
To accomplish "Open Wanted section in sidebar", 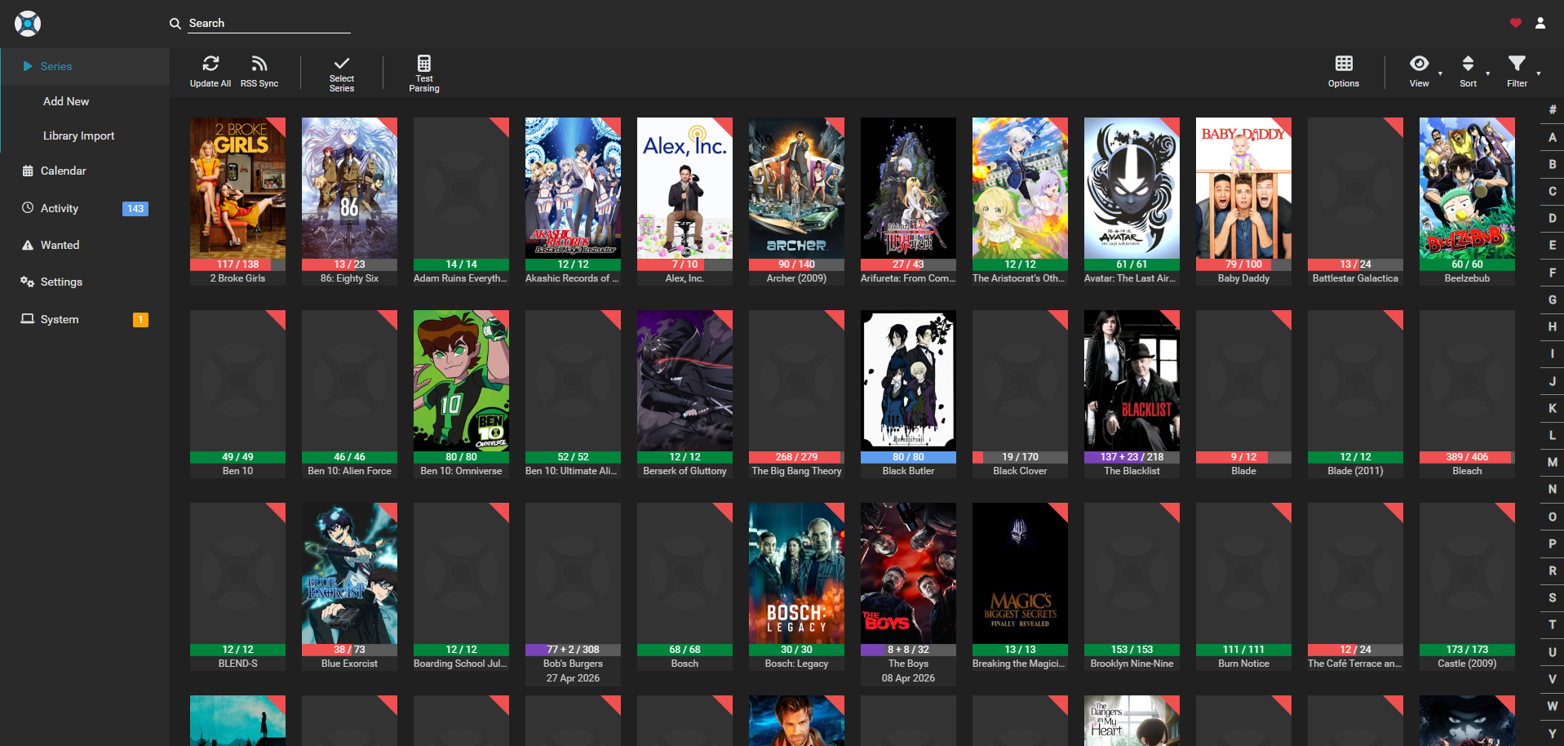I will coord(60,245).
